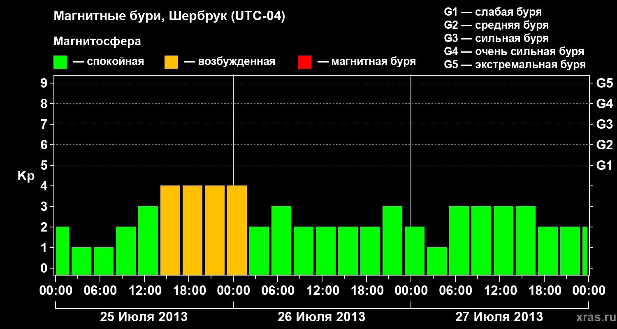Click the green Kp 1 bar at 06:00 on 25 July
The height and width of the screenshot is (329, 617).
104,261
